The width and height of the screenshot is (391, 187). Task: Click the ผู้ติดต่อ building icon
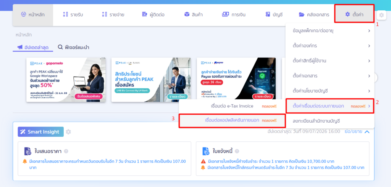pos(145,15)
